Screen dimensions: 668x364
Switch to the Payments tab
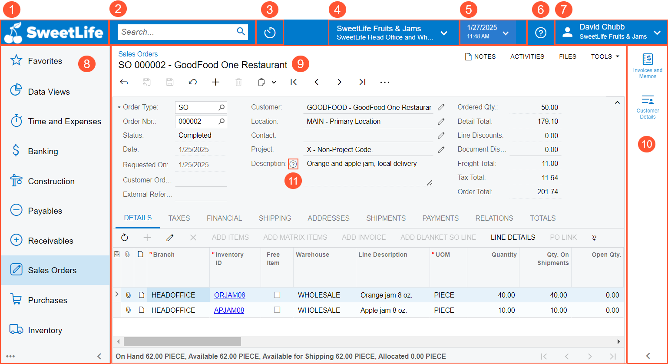440,218
